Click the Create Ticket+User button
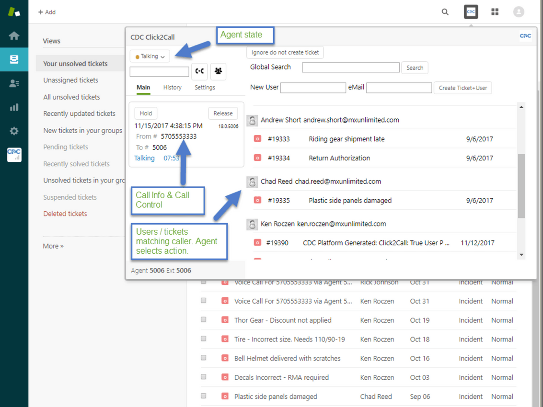The height and width of the screenshot is (407, 543). [462, 88]
